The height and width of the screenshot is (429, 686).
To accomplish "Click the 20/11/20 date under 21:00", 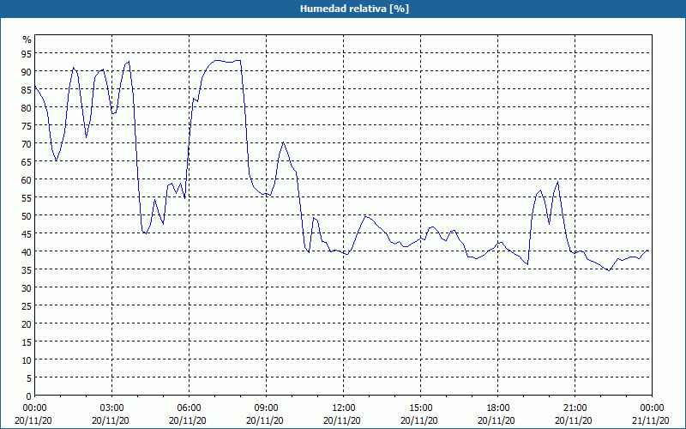I will pos(574,420).
